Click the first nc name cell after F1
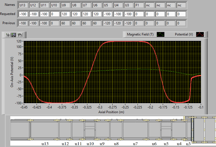Screen dimensions: 216x147 [150, 5]
